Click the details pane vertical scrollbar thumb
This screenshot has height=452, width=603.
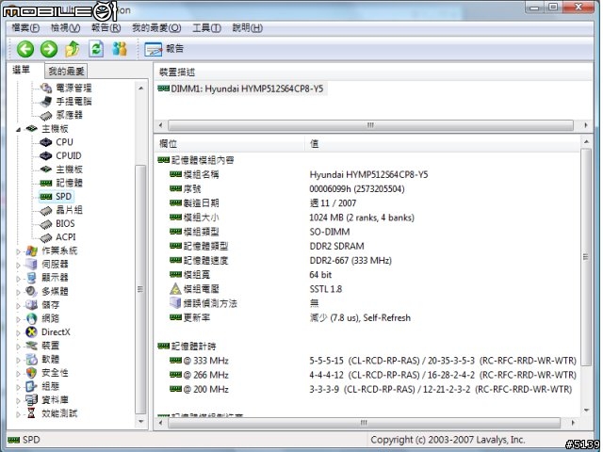(x=586, y=257)
